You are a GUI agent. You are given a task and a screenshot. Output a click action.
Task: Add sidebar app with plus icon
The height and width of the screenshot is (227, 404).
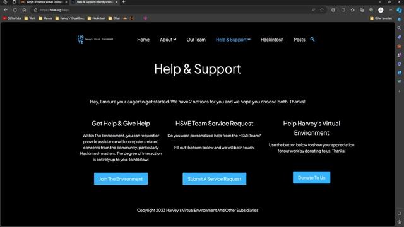(399, 91)
